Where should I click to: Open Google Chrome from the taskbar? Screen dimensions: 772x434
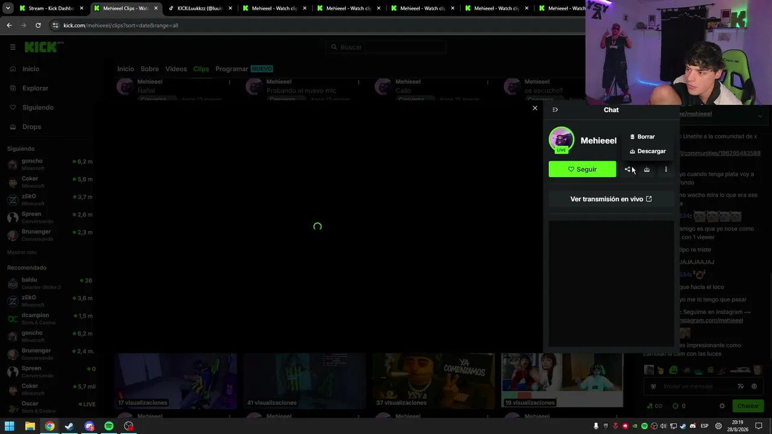[49, 426]
